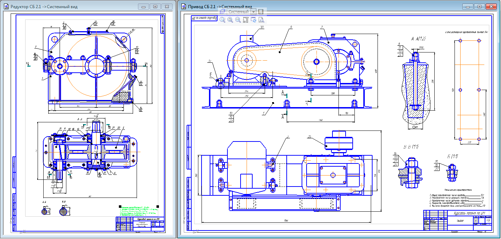The height and width of the screenshot is (239, 501).
Task: Close the Привод СБ 2.1 window
Action: pyautogui.click(x=491, y=7)
